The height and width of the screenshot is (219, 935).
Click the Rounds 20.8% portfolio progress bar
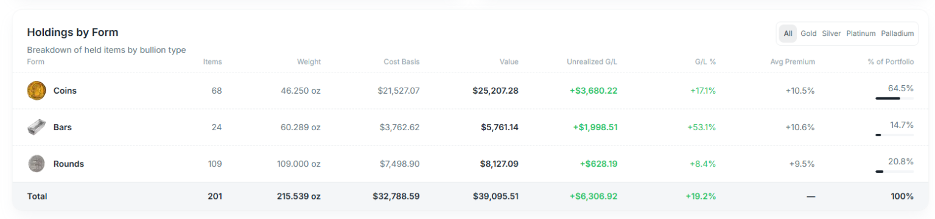[894, 172]
